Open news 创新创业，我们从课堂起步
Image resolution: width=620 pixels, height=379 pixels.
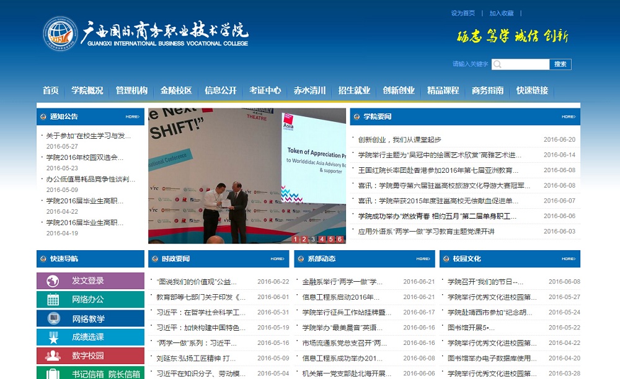(x=400, y=140)
